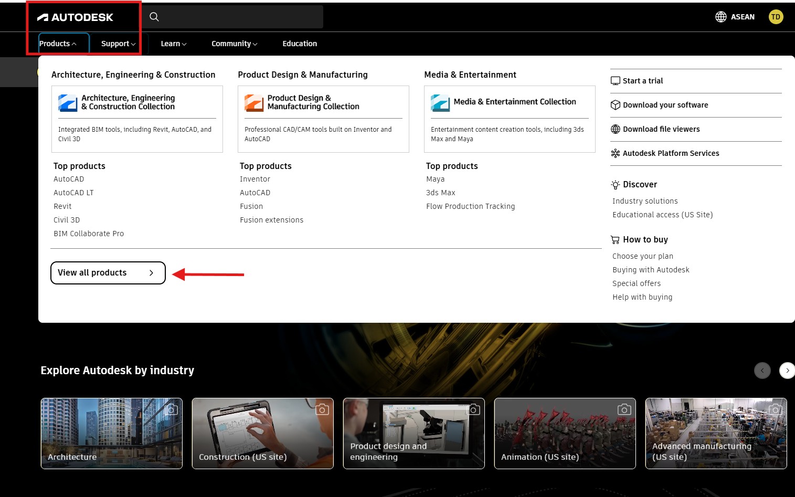The image size is (795, 497).
Task: Expand the Community dropdown menu
Action: [234, 44]
